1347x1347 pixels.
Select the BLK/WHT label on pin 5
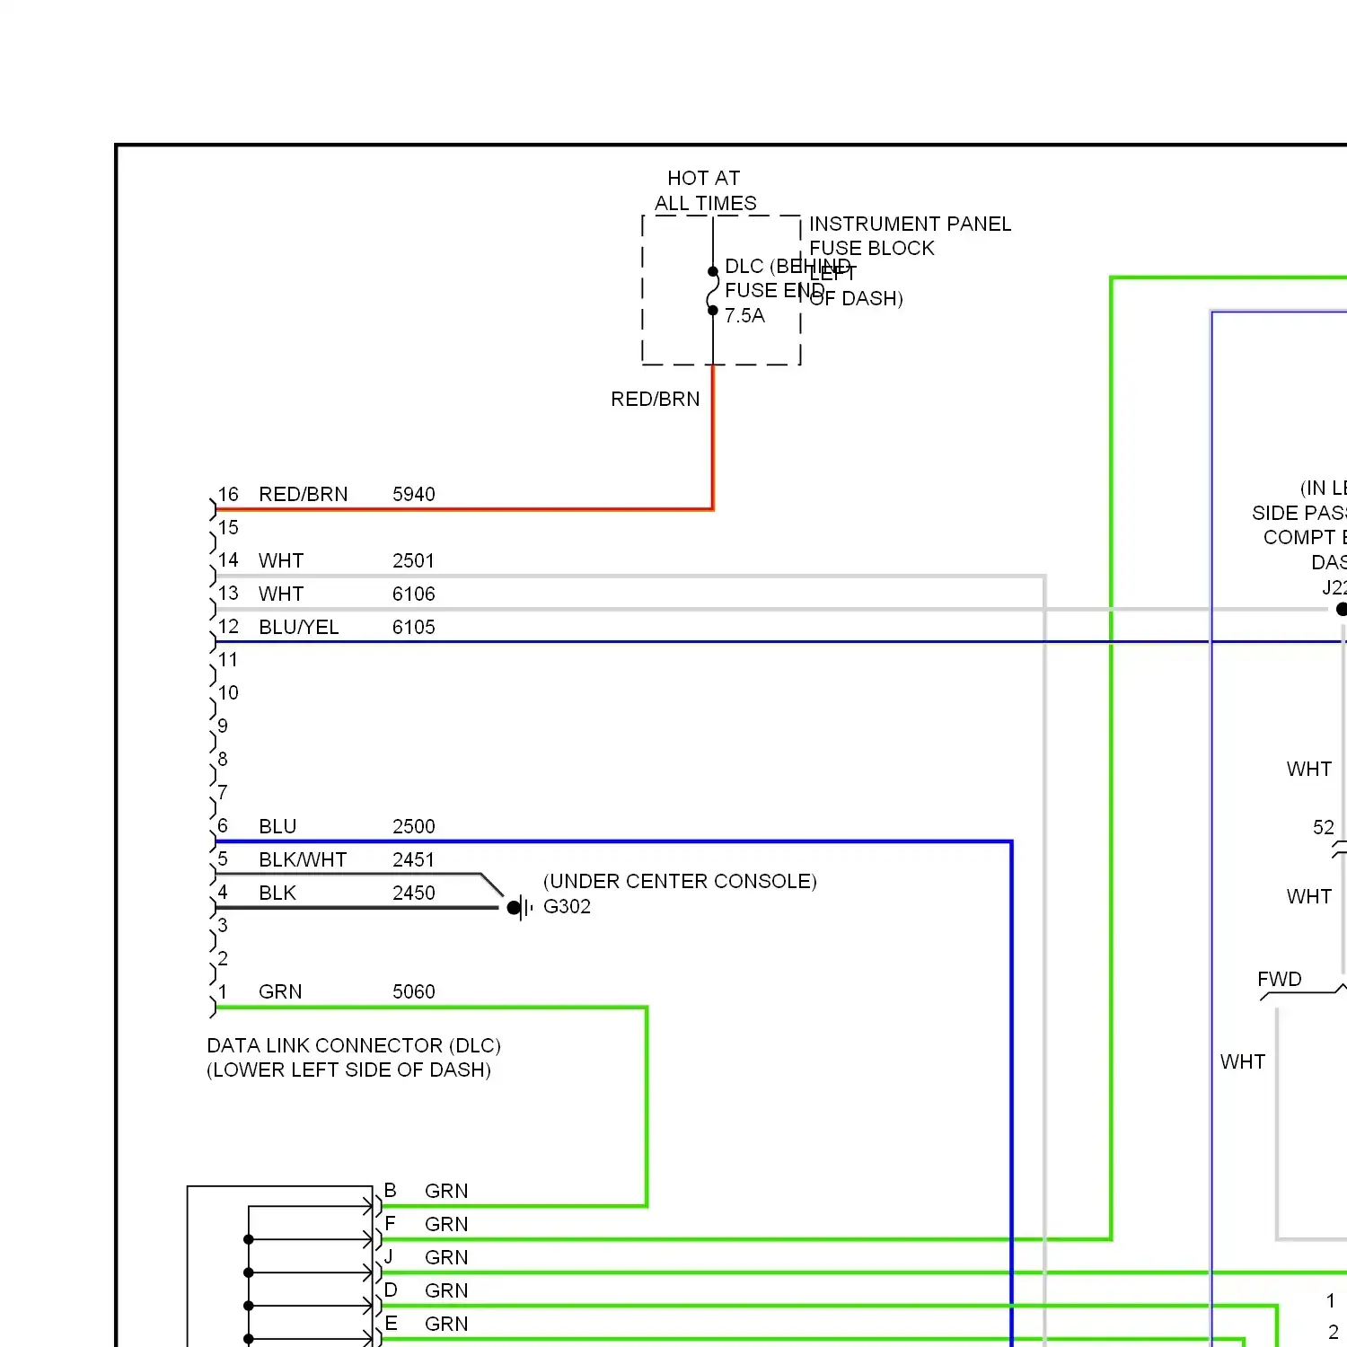pyautogui.click(x=302, y=860)
